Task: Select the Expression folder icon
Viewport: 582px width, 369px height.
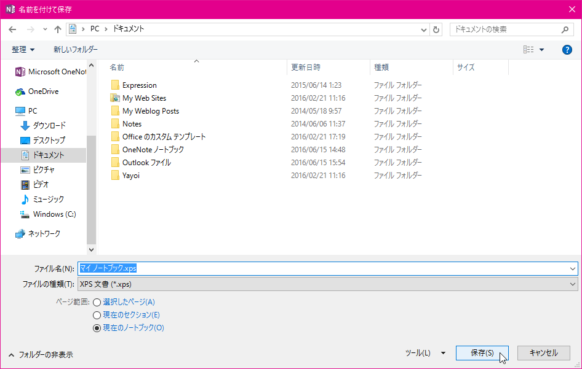Action: (x=115, y=85)
